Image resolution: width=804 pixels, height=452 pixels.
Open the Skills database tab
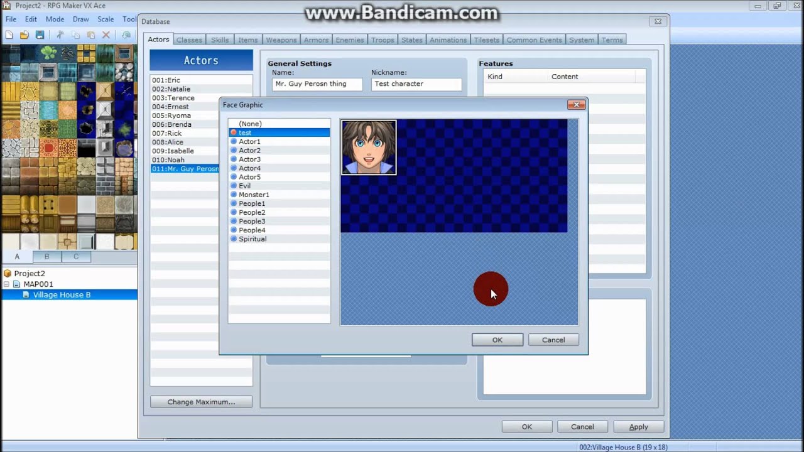click(x=220, y=40)
